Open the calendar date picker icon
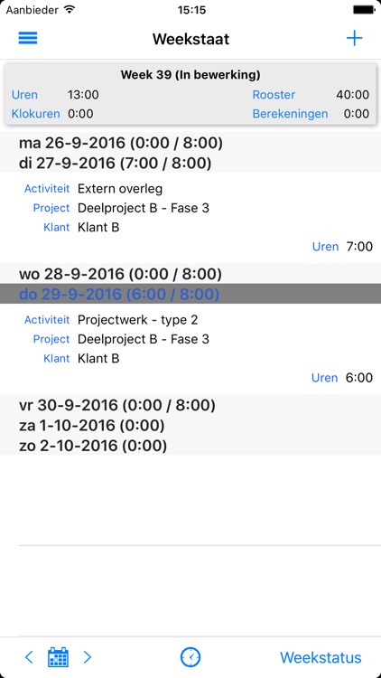The height and width of the screenshot is (678, 381). [x=58, y=657]
